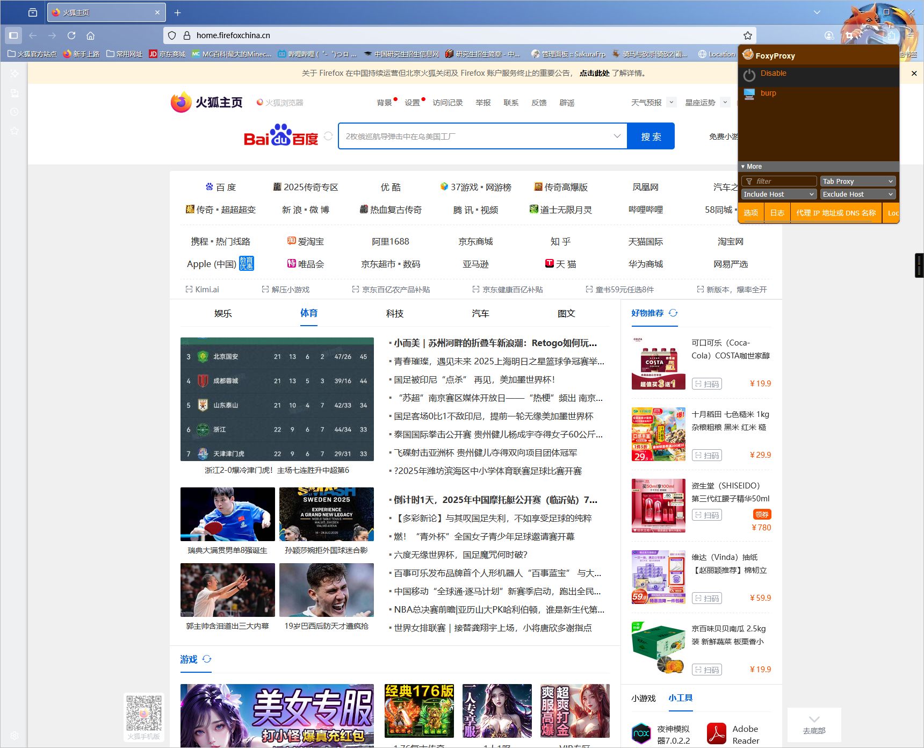This screenshot has height=748, width=924.
Task: Select the burp proxy in FoxyProxy
Action: pos(768,93)
